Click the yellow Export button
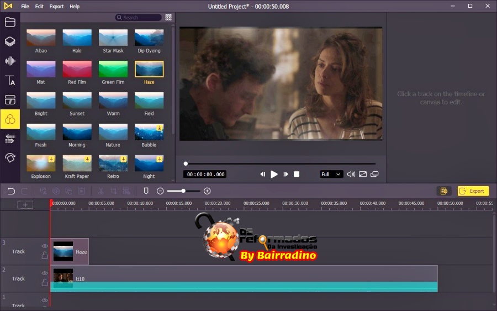This screenshot has height=311, width=497. pos(473,191)
